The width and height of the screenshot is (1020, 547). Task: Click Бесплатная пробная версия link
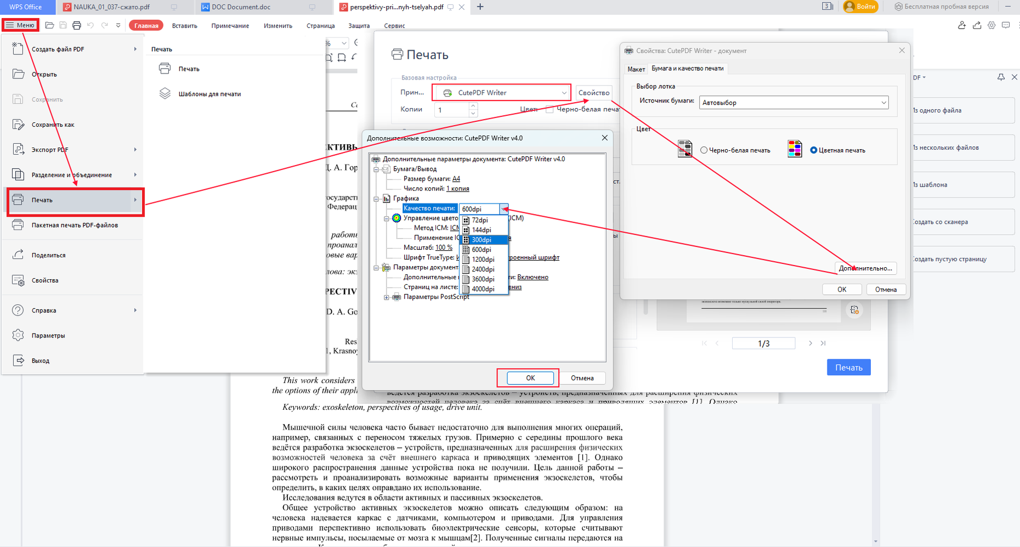click(x=942, y=7)
